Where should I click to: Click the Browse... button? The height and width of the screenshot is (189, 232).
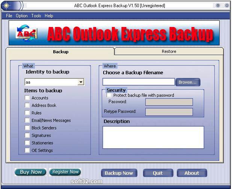coord(188,82)
